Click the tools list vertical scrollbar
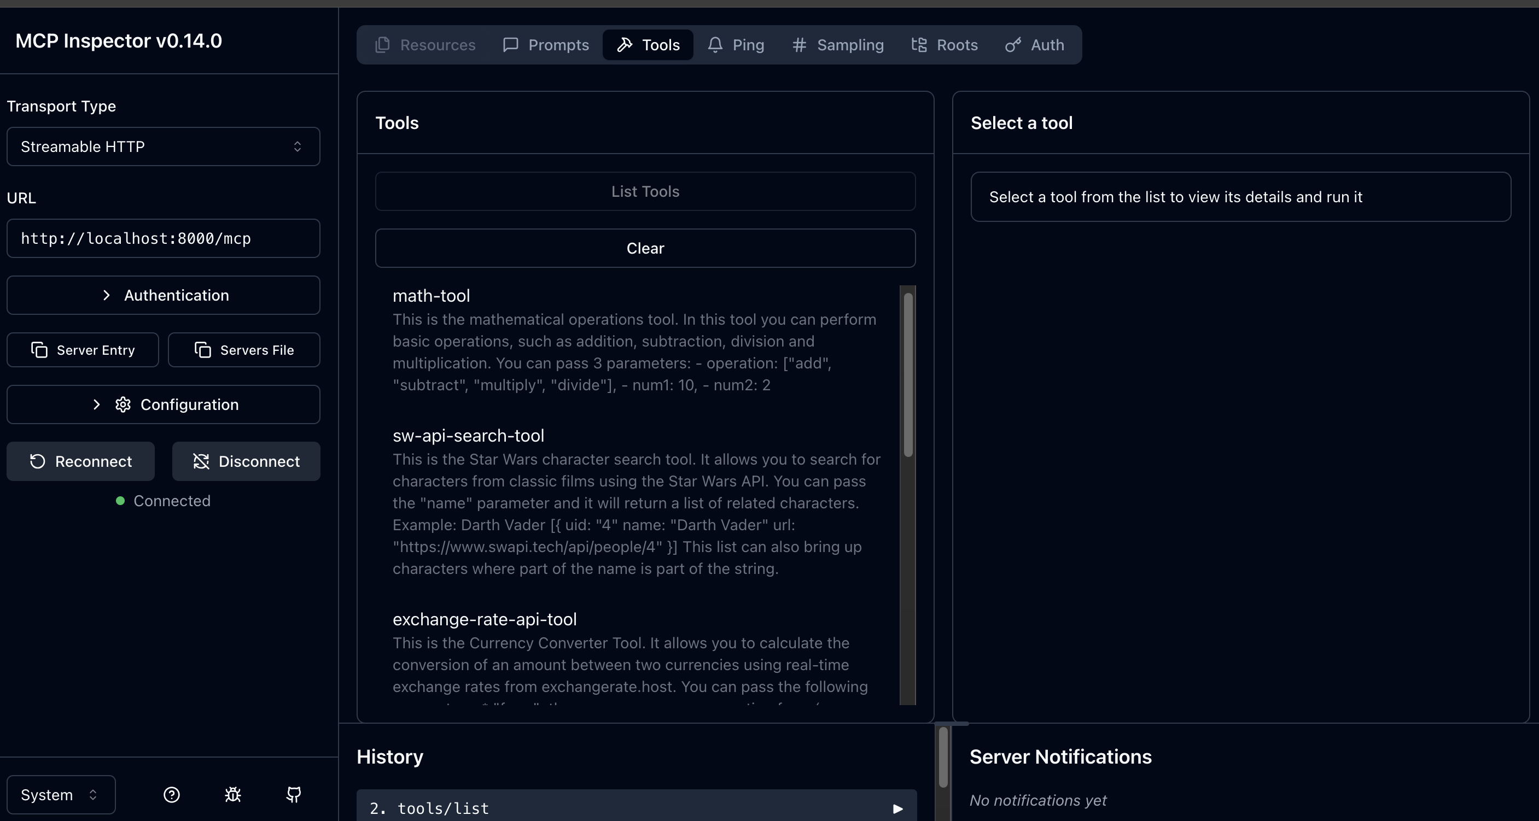Screen dimensions: 1539x821 pyautogui.click(x=907, y=375)
